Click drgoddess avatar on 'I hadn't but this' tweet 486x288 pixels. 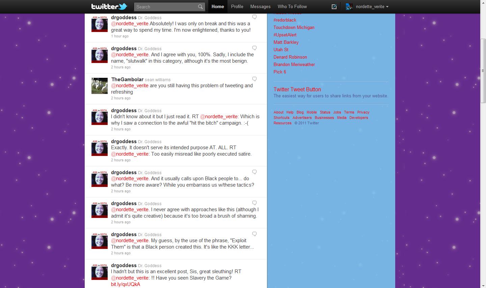100,271
